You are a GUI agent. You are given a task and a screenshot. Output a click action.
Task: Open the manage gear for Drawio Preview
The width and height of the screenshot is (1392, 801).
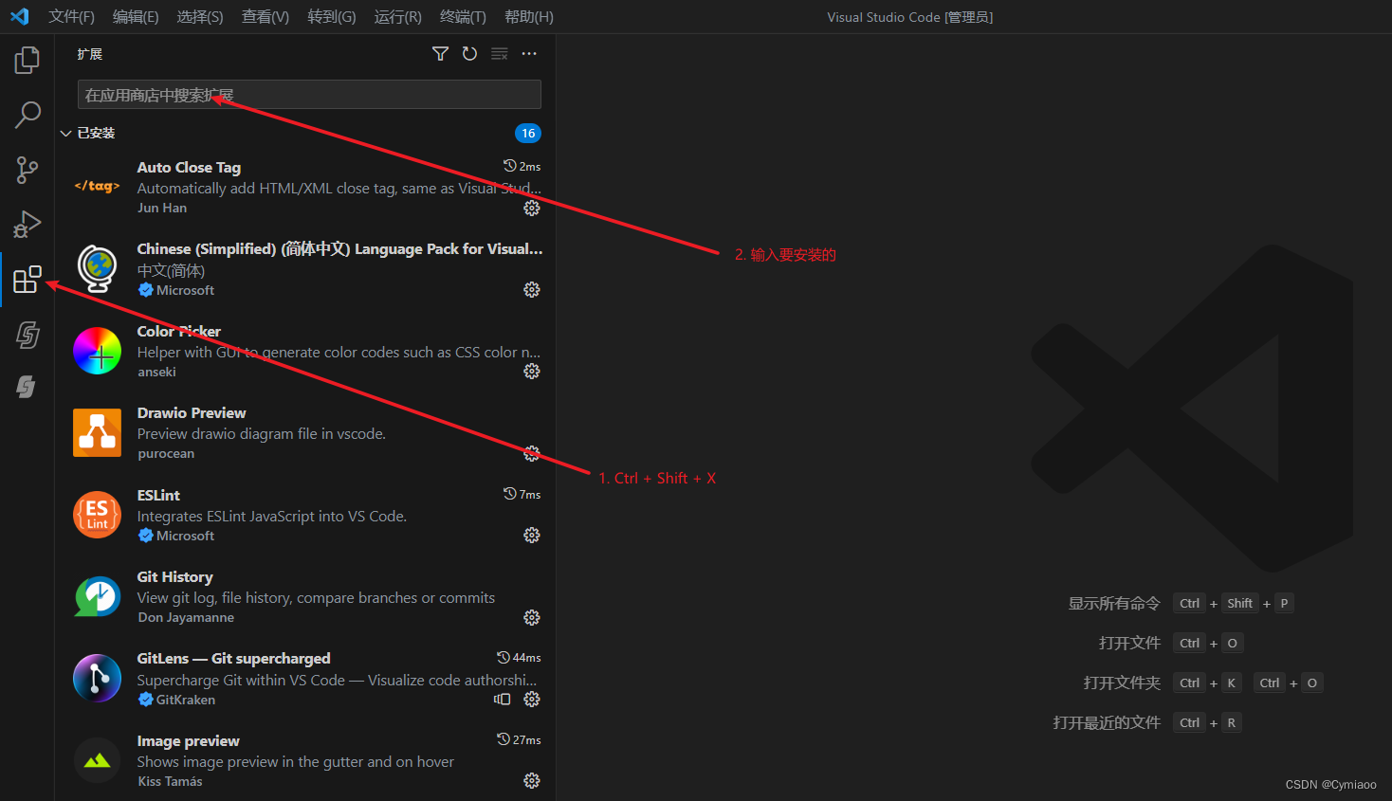point(532,453)
